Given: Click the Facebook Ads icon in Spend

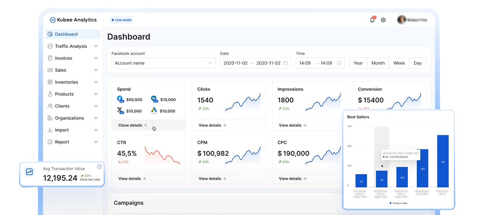Looking at the screenshot, I should 120,99.
